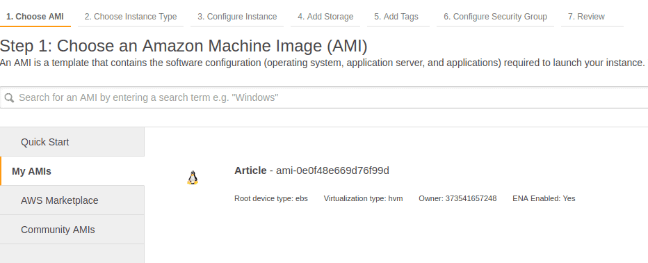Click the Article AMI name
The height and width of the screenshot is (263, 648).
pyautogui.click(x=250, y=170)
